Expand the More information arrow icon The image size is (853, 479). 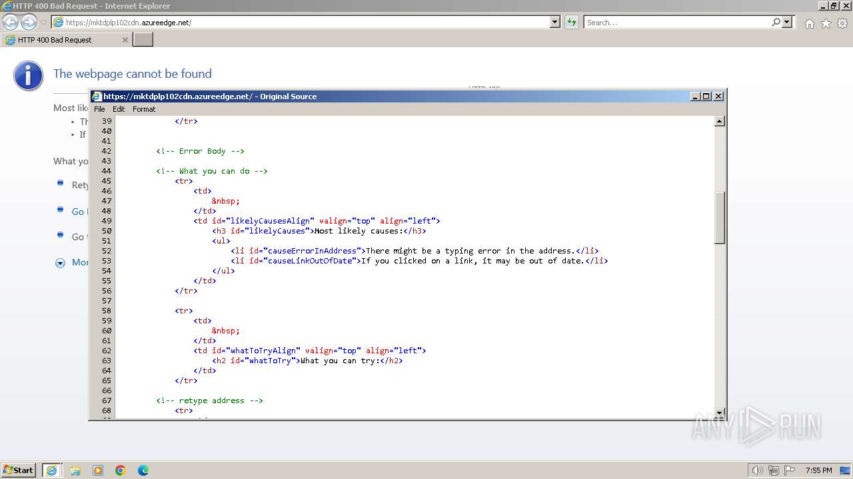pos(60,263)
